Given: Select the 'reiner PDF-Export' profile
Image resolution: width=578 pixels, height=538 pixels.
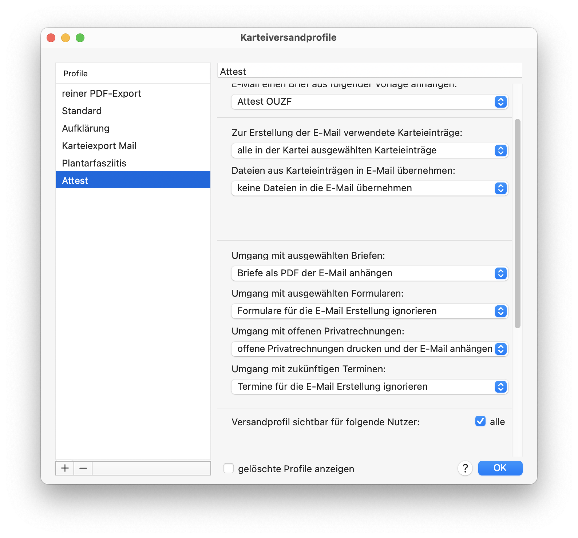Looking at the screenshot, I should tap(133, 93).
